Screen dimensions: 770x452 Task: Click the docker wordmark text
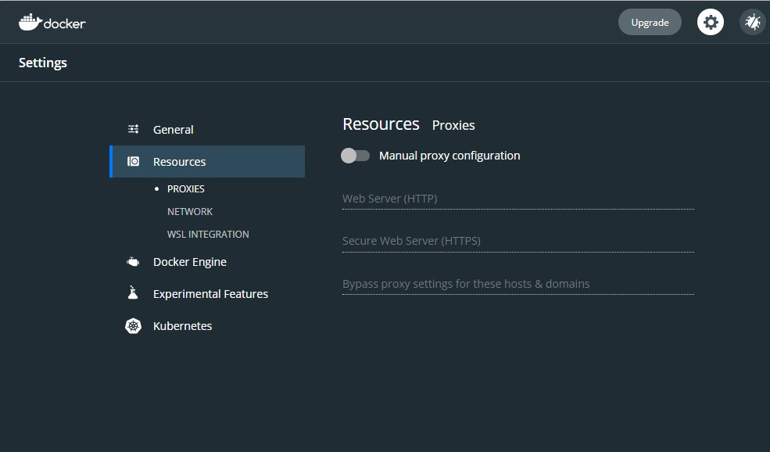tap(64, 23)
